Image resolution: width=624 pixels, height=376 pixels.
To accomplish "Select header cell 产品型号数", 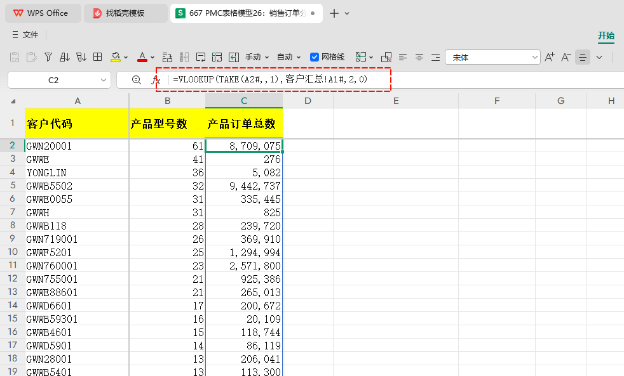I will 167,123.
